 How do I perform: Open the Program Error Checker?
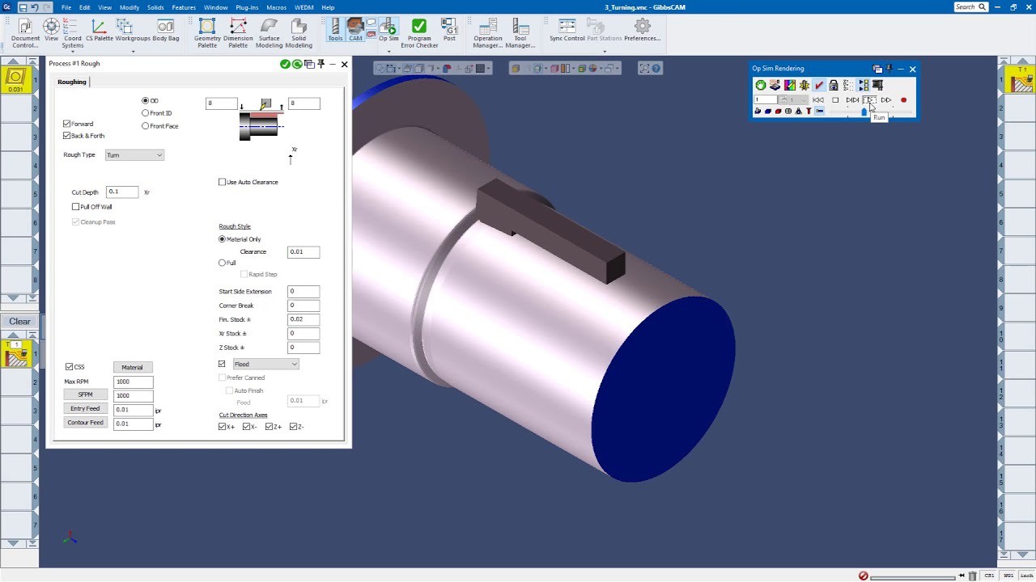click(x=419, y=33)
